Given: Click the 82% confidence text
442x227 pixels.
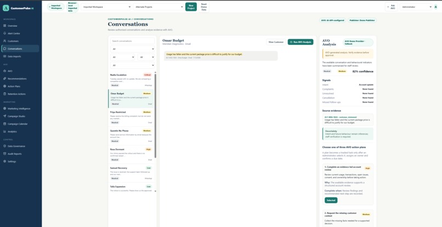Looking at the screenshot, I should click(x=363, y=72).
